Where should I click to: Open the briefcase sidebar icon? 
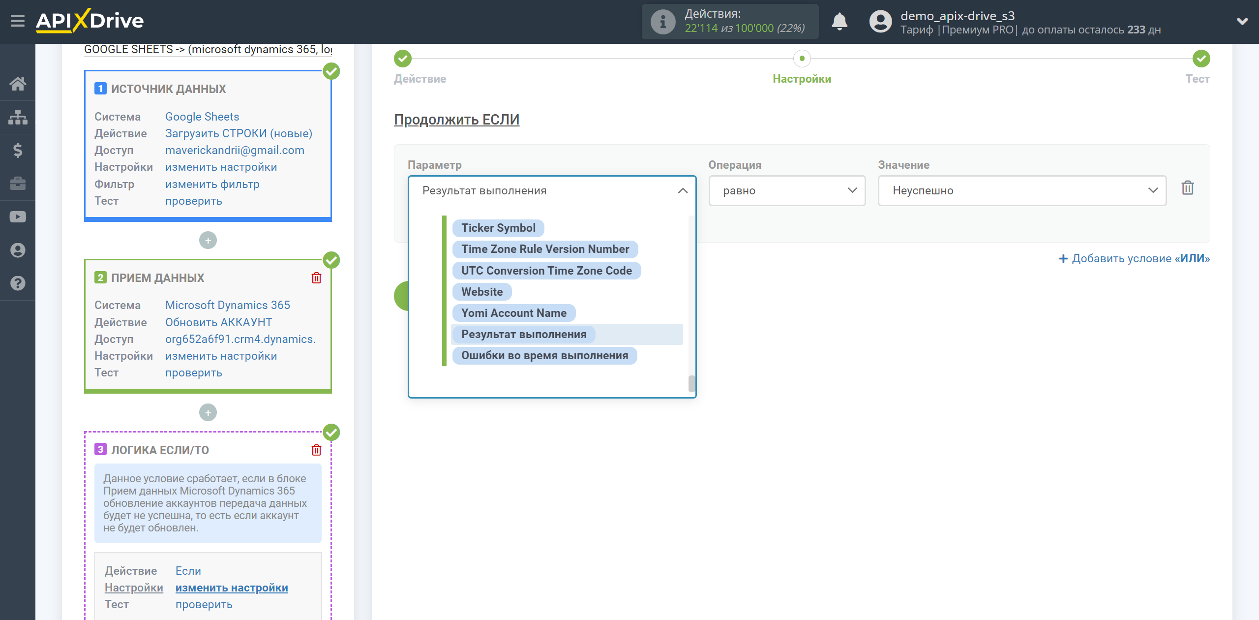18,184
